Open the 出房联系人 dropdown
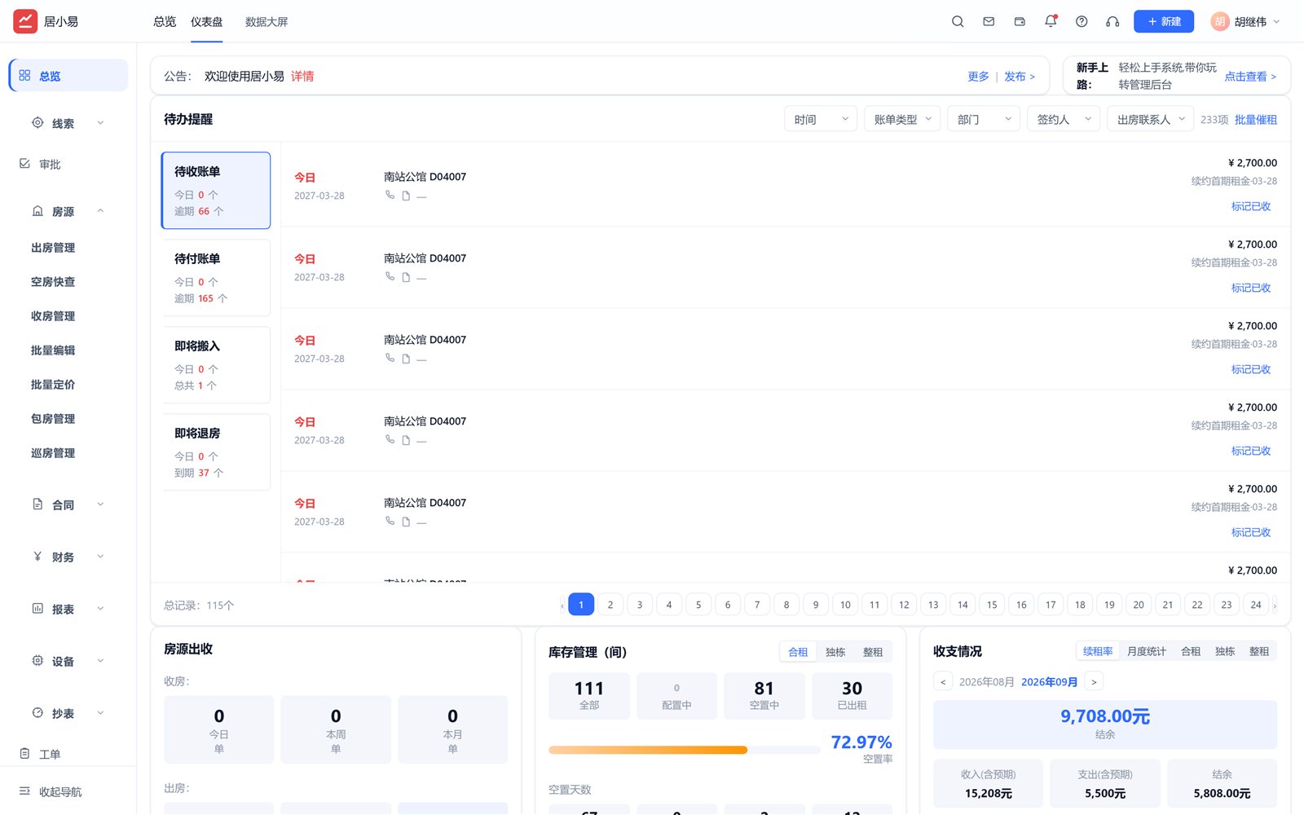 coord(1150,119)
